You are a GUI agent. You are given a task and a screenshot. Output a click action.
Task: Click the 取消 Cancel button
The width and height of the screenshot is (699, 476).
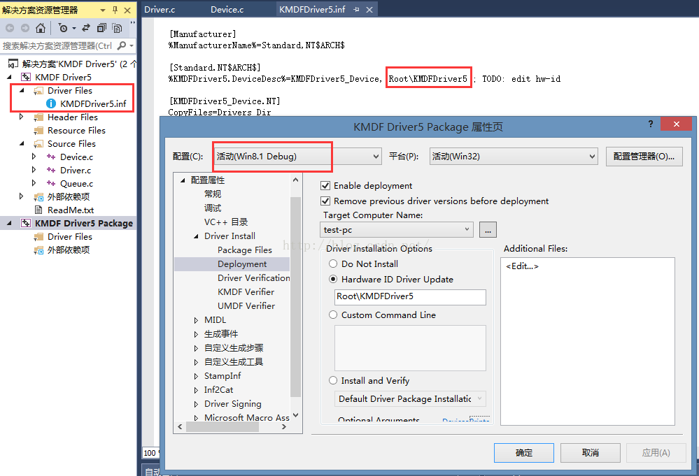coord(591,453)
